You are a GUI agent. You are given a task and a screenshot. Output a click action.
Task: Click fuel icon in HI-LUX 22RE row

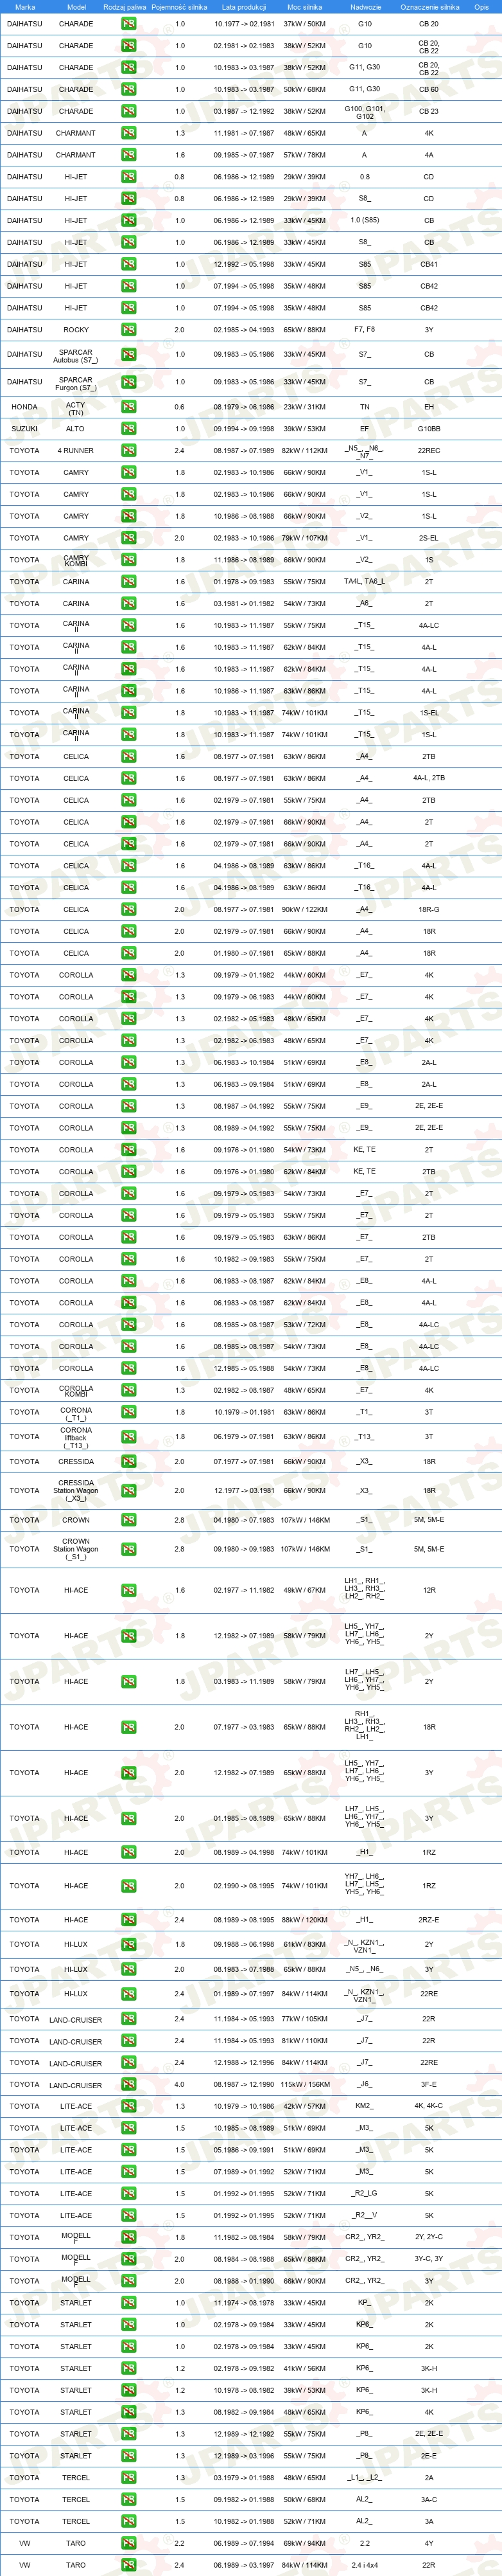129,1994
